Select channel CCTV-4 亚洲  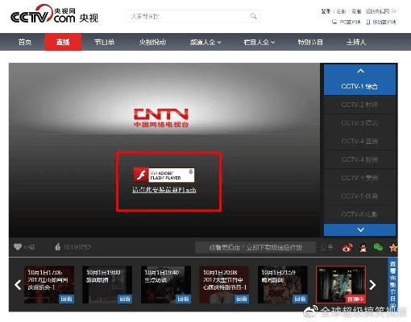click(x=359, y=141)
